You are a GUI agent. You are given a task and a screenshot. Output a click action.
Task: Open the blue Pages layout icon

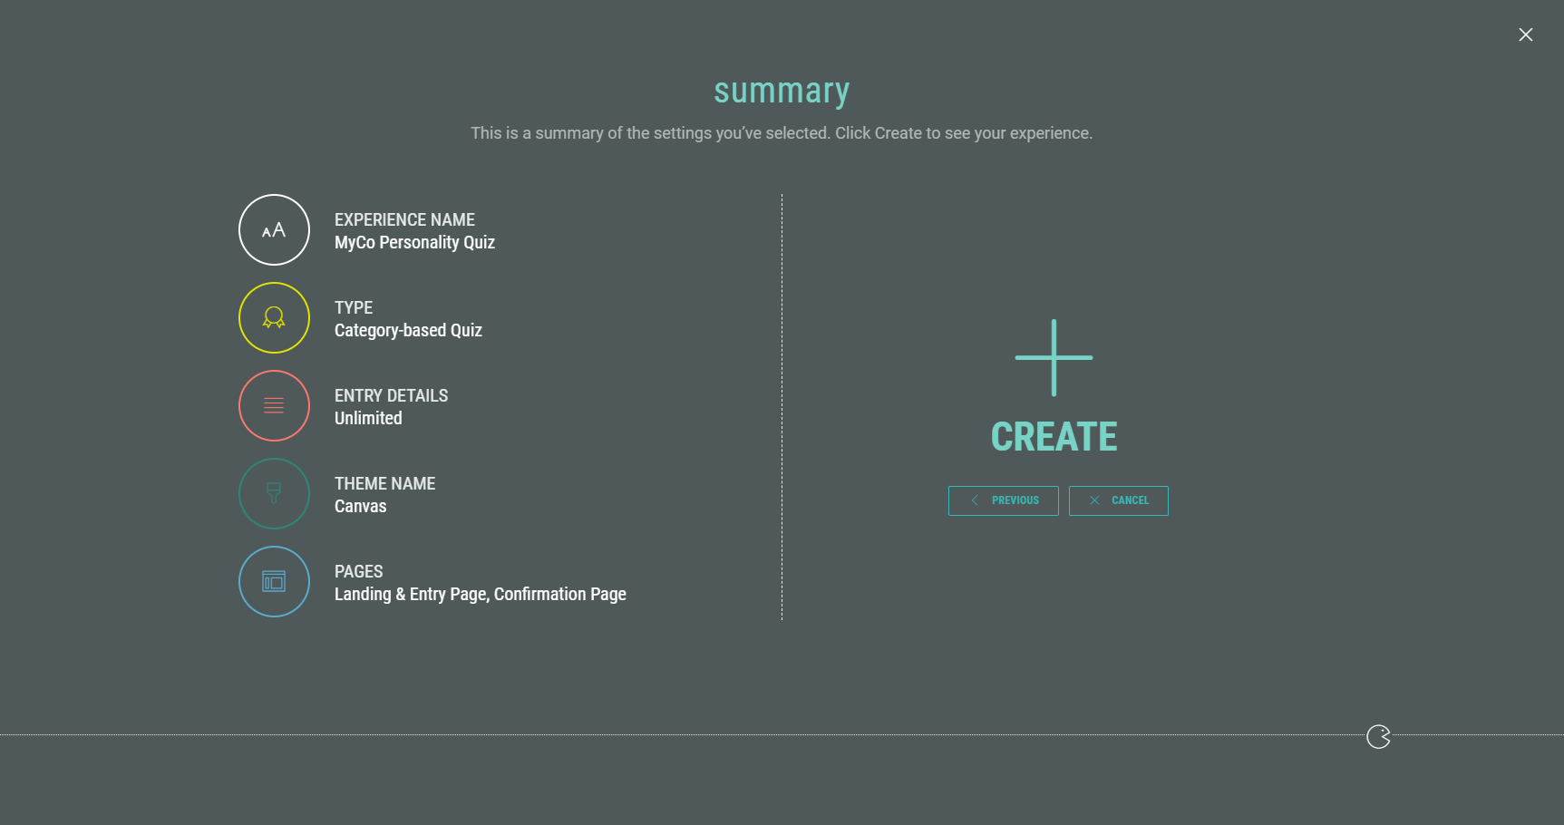point(274,582)
